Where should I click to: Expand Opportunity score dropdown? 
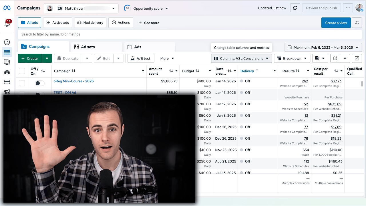click(167, 9)
